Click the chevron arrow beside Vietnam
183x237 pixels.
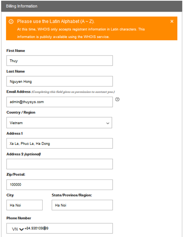108,123
